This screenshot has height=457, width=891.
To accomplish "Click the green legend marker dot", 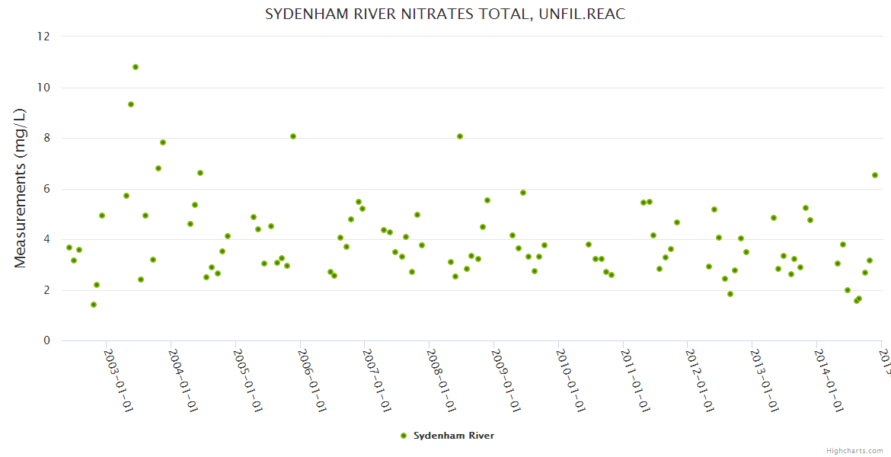I will (x=404, y=436).
